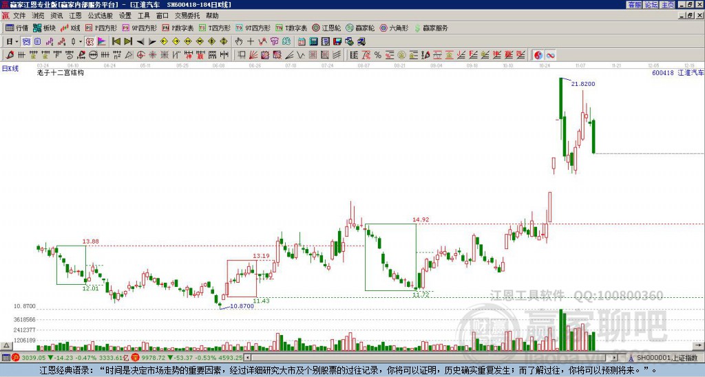Select the crosshair cursor tool
This screenshot has width=705, height=377.
coord(251,41)
